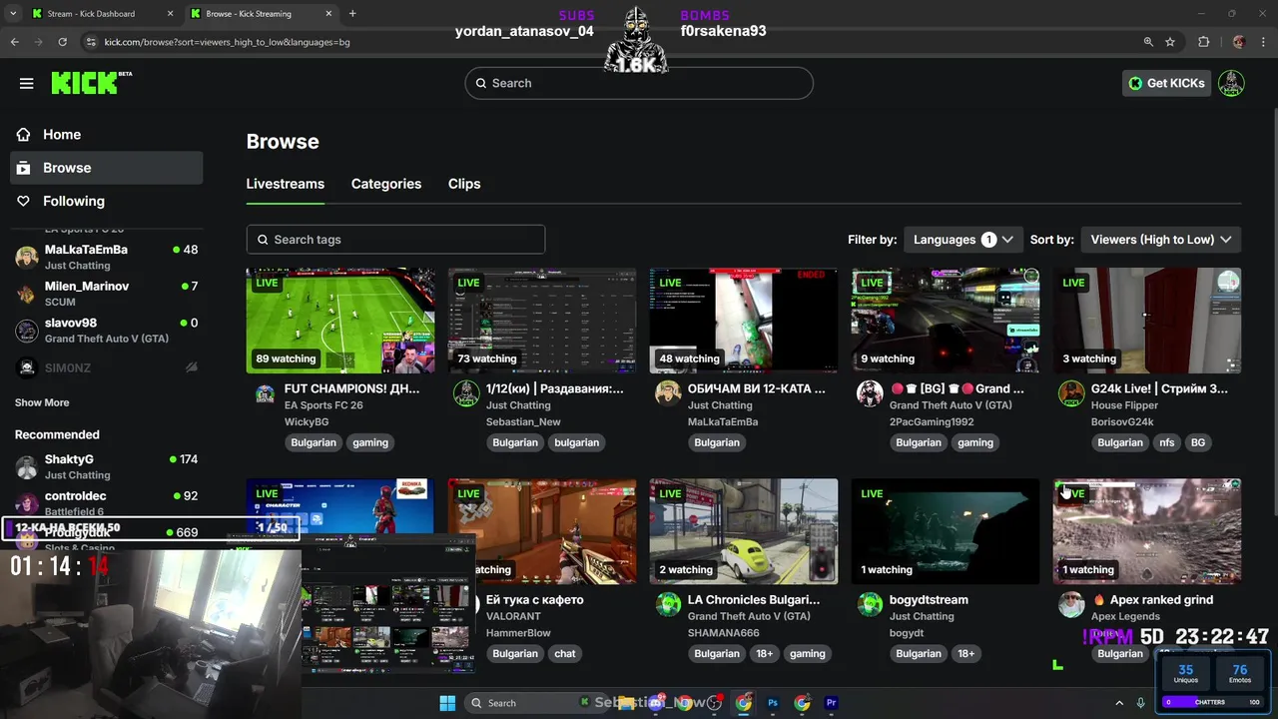
Task: Open the SHAMANA666 channel avatar
Action: click(668, 604)
